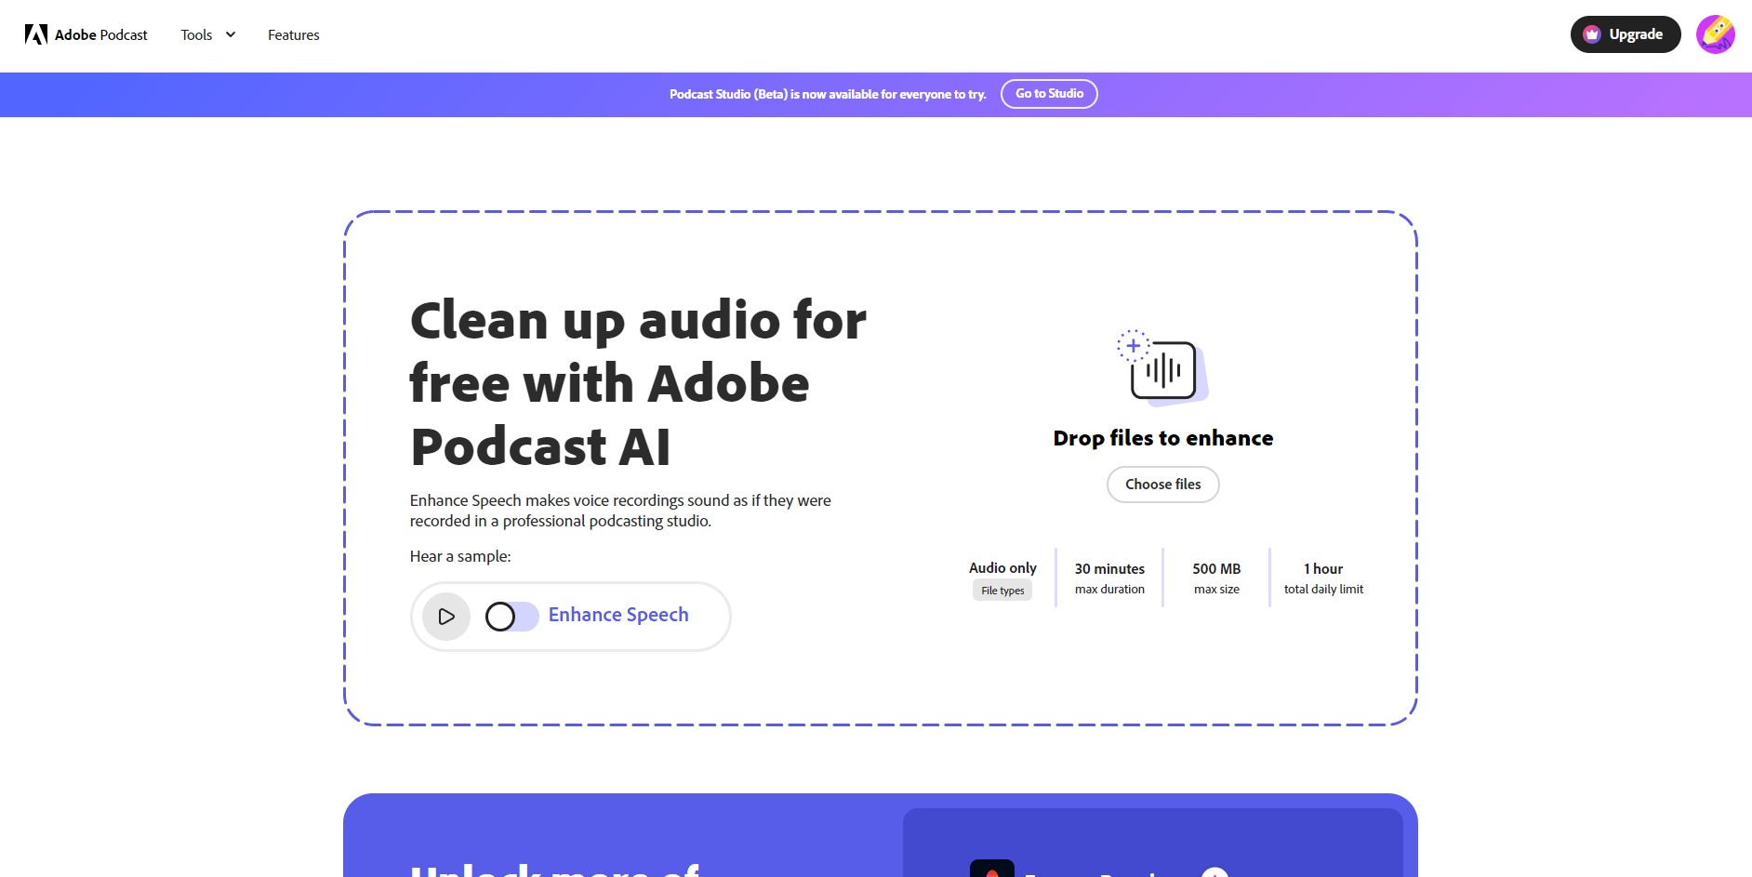Click the audio waveform upload icon
This screenshot has width=1752, height=877.
pos(1162,368)
